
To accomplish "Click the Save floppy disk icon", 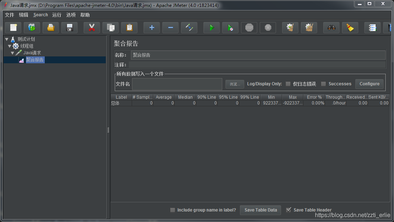I will (x=70, y=27).
